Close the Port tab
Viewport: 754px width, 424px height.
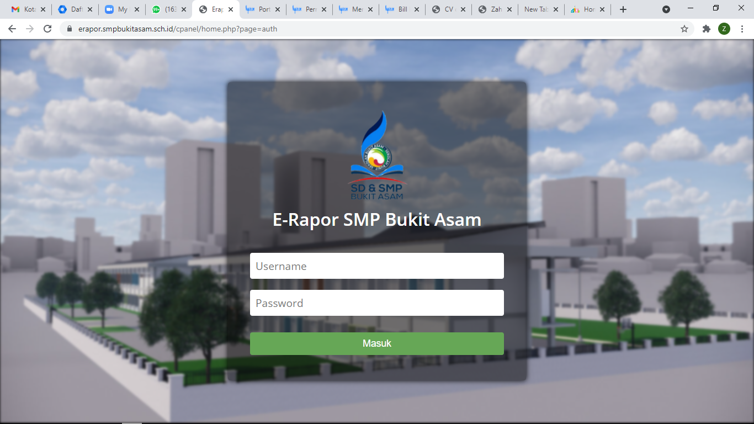click(278, 9)
